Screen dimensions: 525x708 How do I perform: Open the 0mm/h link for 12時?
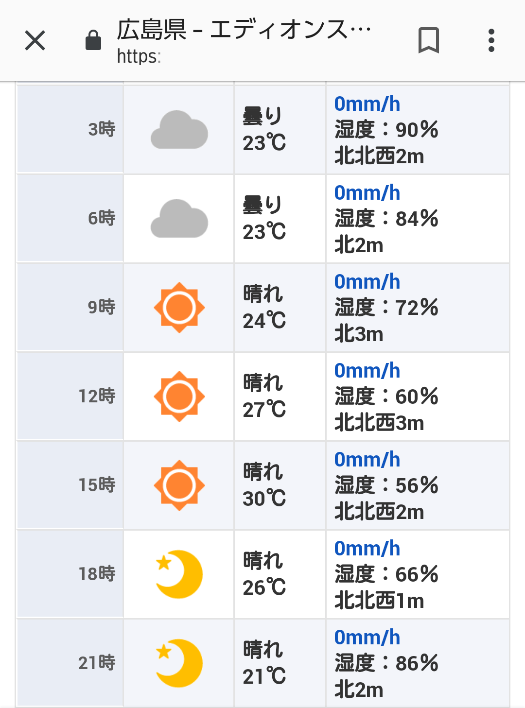pyautogui.click(x=367, y=371)
